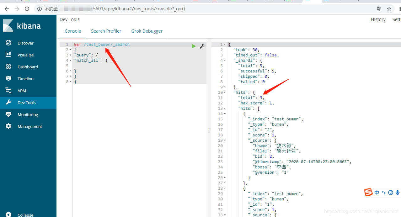Viewport: 401px width, 217px height.
Task: Click the Kibana logo
Action: [22, 26]
